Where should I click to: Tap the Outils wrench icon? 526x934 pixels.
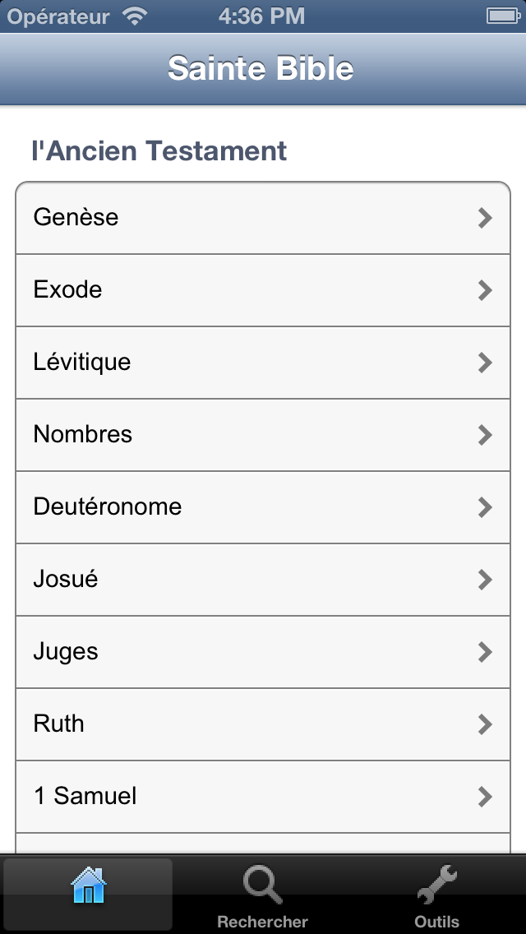pos(436,885)
